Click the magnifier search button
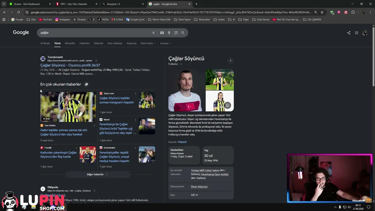 tap(183, 33)
